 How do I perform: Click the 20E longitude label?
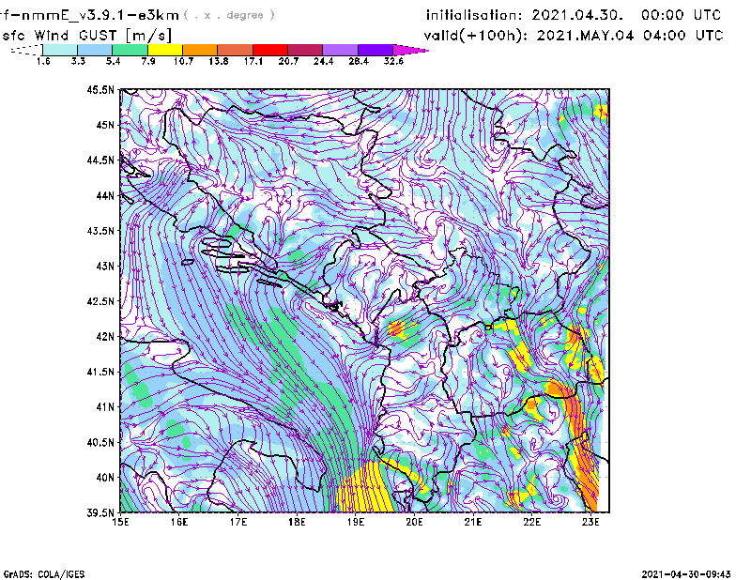414,522
